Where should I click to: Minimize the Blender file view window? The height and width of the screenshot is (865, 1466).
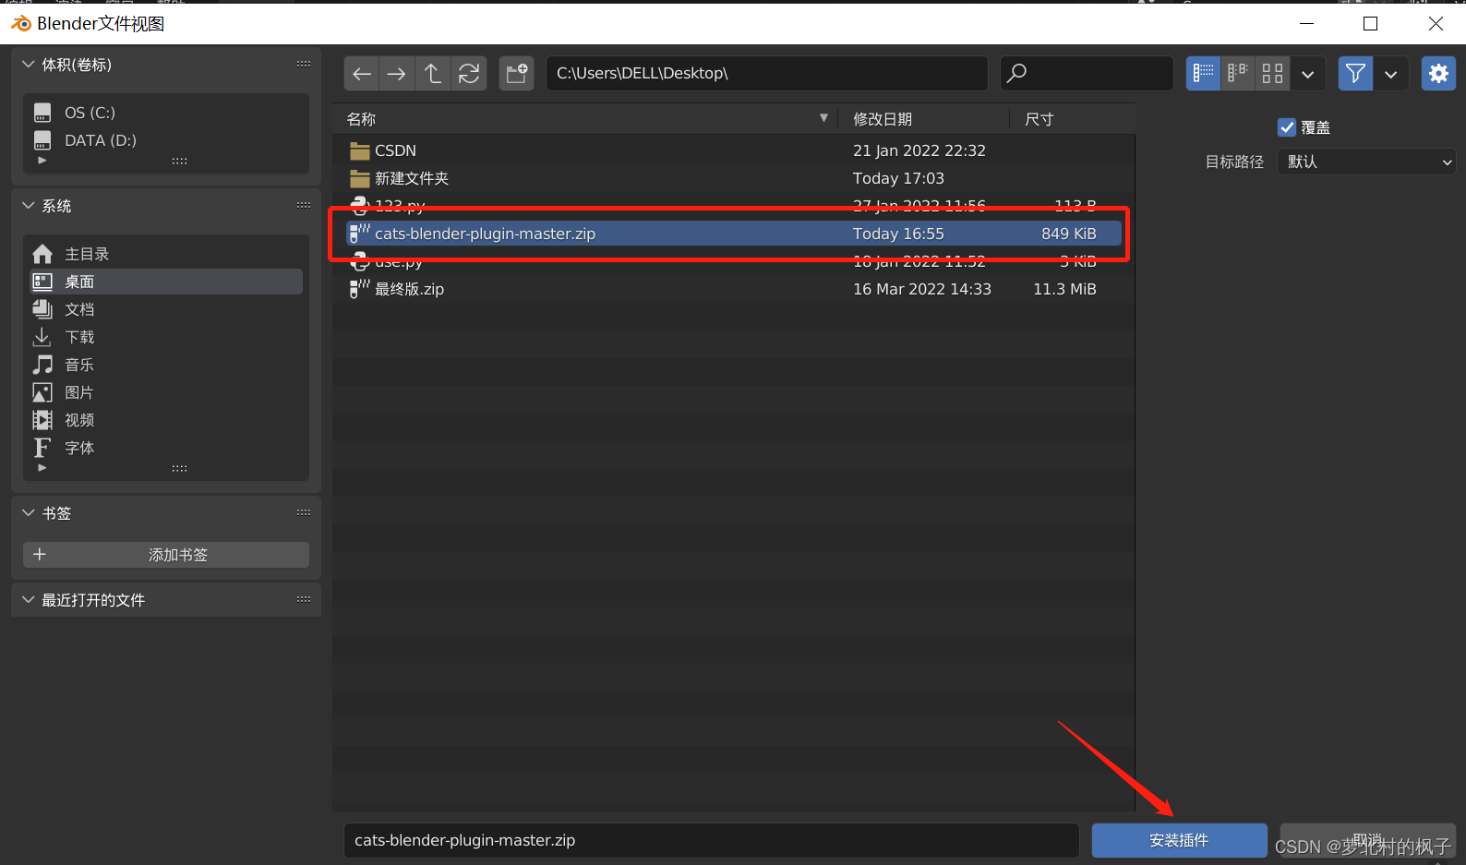1307,24
